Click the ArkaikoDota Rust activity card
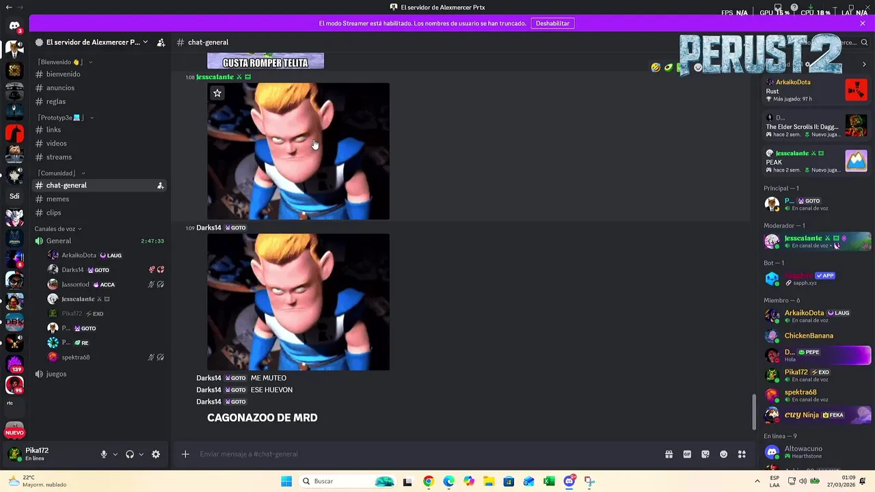Viewport: 875px width, 492px height. (x=816, y=90)
